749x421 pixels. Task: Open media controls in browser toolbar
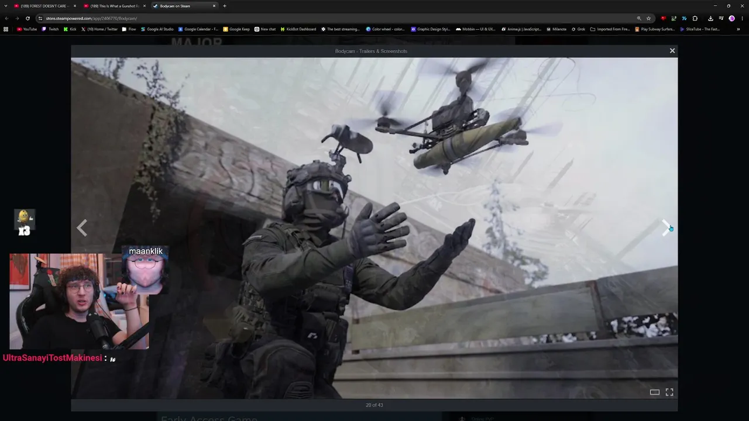pos(721,18)
